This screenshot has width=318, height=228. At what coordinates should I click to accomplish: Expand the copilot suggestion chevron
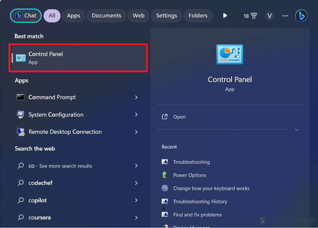pos(136,200)
